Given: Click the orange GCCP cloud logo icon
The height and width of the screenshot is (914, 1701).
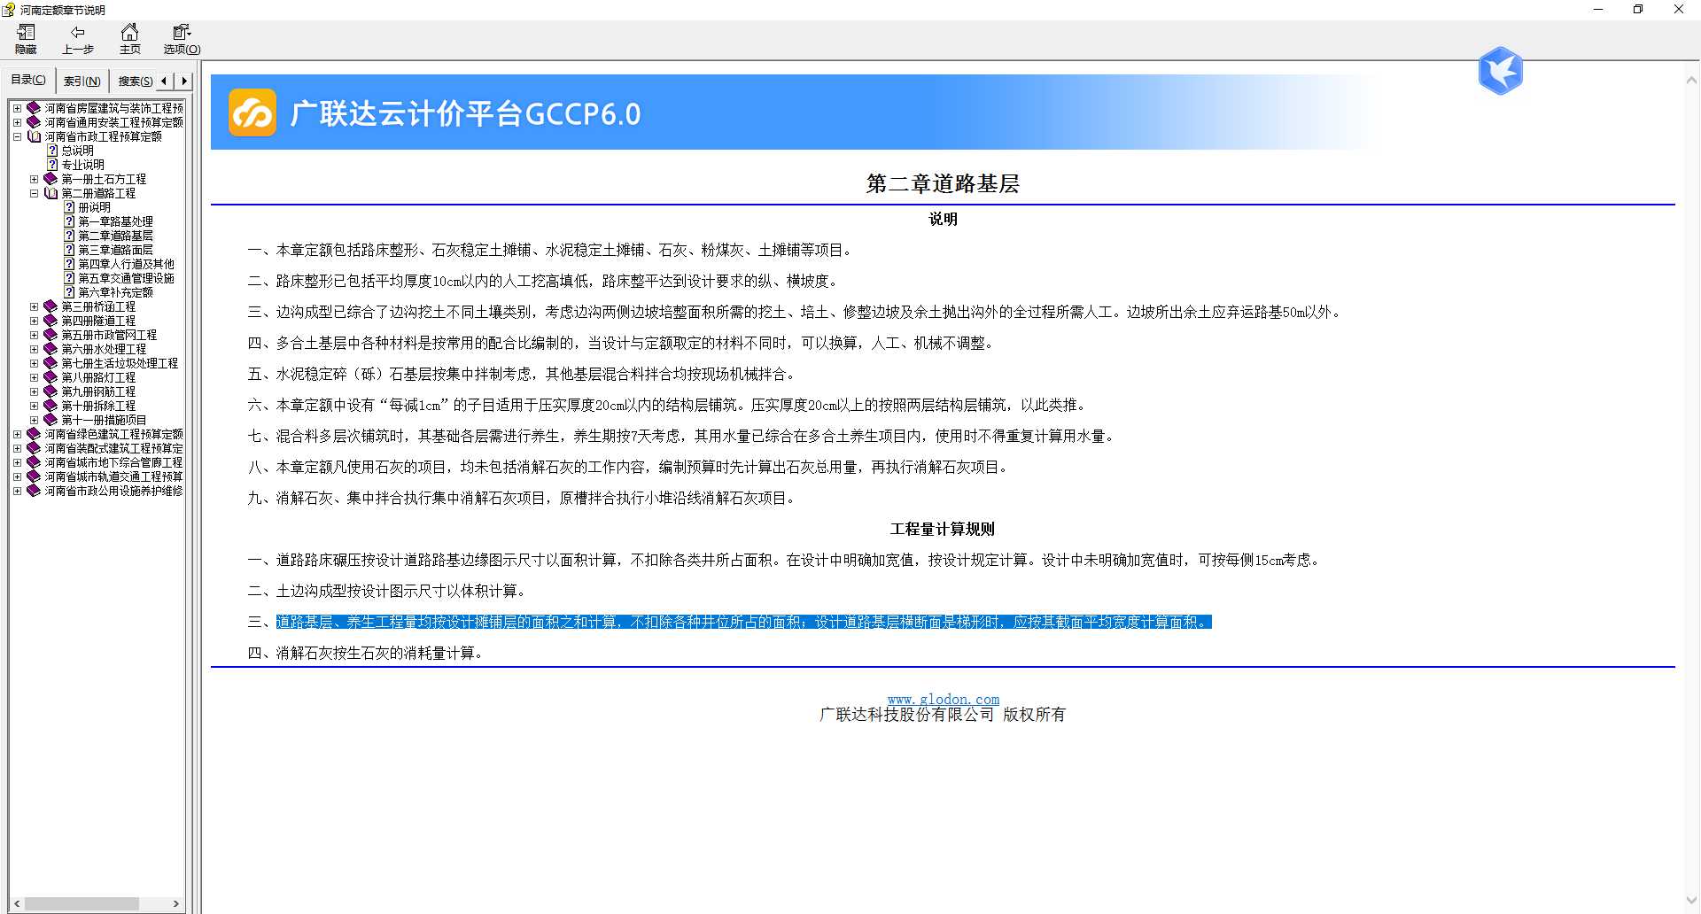Looking at the screenshot, I should (252, 113).
